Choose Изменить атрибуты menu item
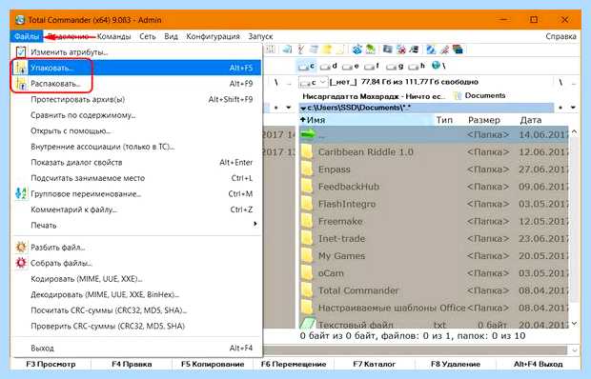This screenshot has height=379, width=591. (x=137, y=52)
